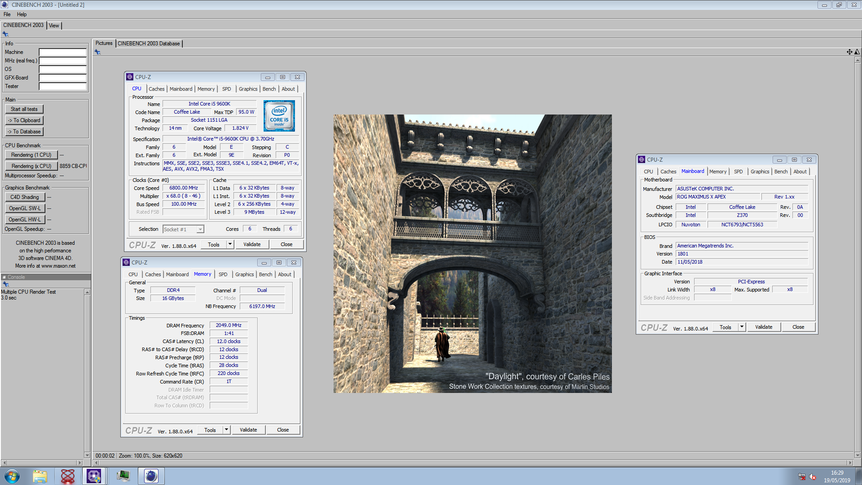Open SPD tab in Memory window
This screenshot has height=485, width=862.
click(223, 274)
